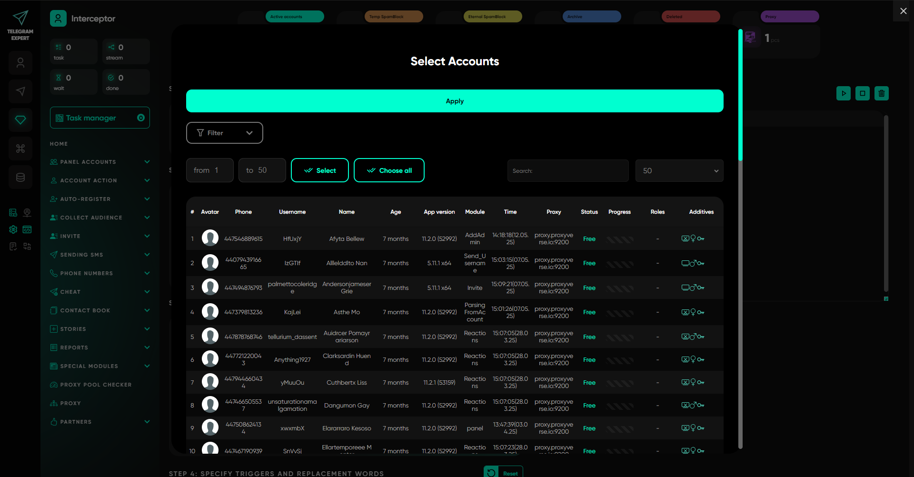The image size is (914, 477).
Task: Switch to the Active accounts tab
Action: click(x=294, y=17)
